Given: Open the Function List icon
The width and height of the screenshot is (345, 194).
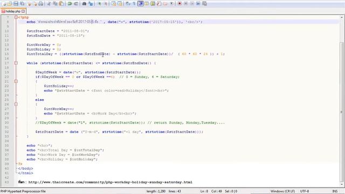Looking at the screenshot, I should 159,4.
